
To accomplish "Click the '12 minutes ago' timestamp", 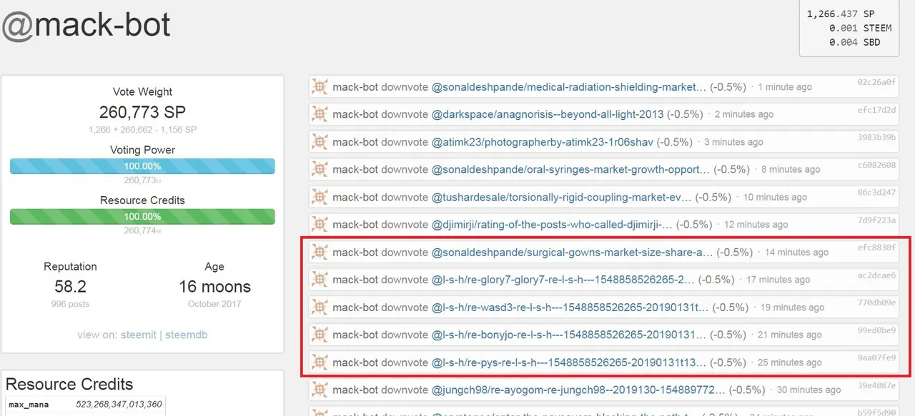I will click(756, 225).
